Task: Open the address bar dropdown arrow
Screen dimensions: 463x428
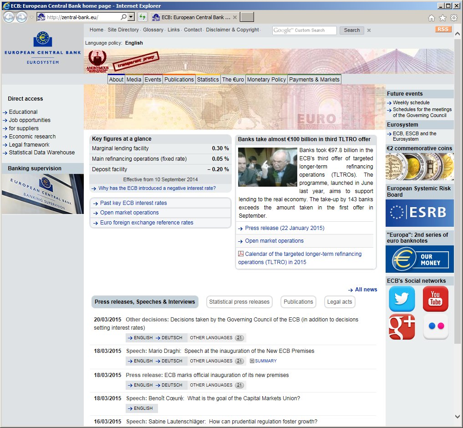Action: pos(132,17)
